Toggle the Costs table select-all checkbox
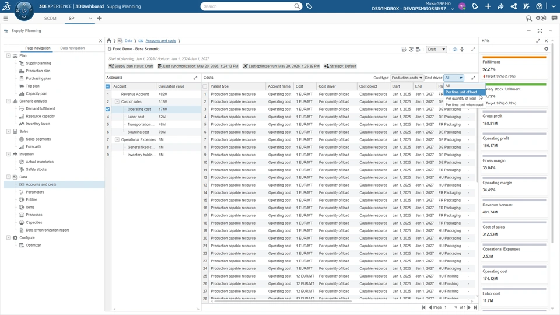This screenshot has width=560, height=315. tap(205, 86)
